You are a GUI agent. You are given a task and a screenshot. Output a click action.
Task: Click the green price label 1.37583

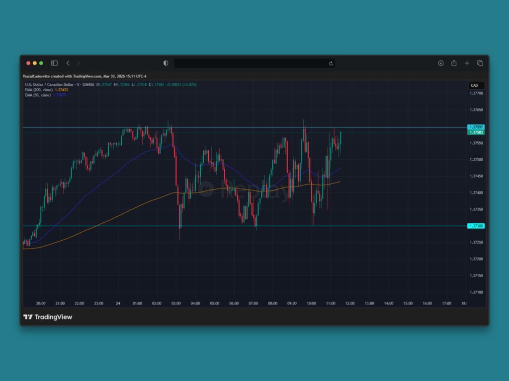coord(475,133)
